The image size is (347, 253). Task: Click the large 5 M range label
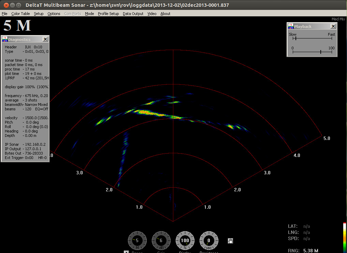(x=17, y=26)
